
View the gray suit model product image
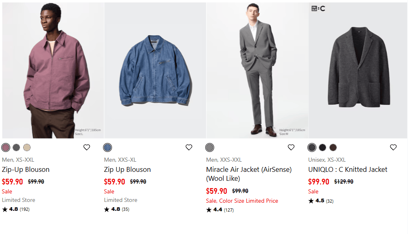257,70
